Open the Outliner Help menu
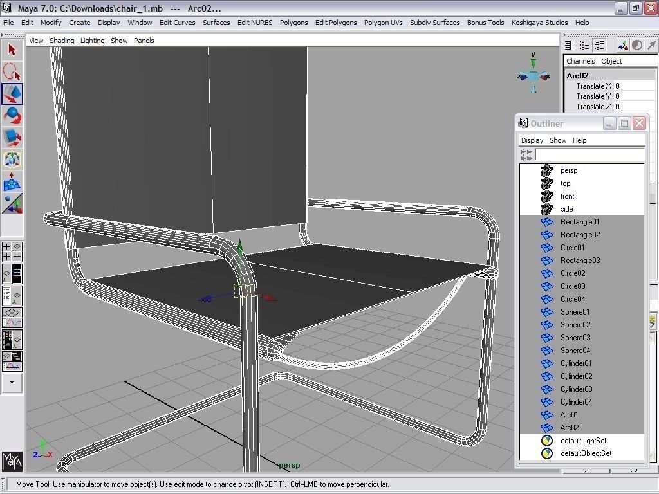This screenshot has height=494, width=659. (580, 140)
